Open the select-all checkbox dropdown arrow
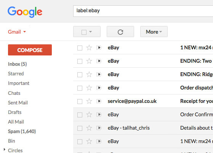Viewport: 213px width, 153px height. (91, 32)
